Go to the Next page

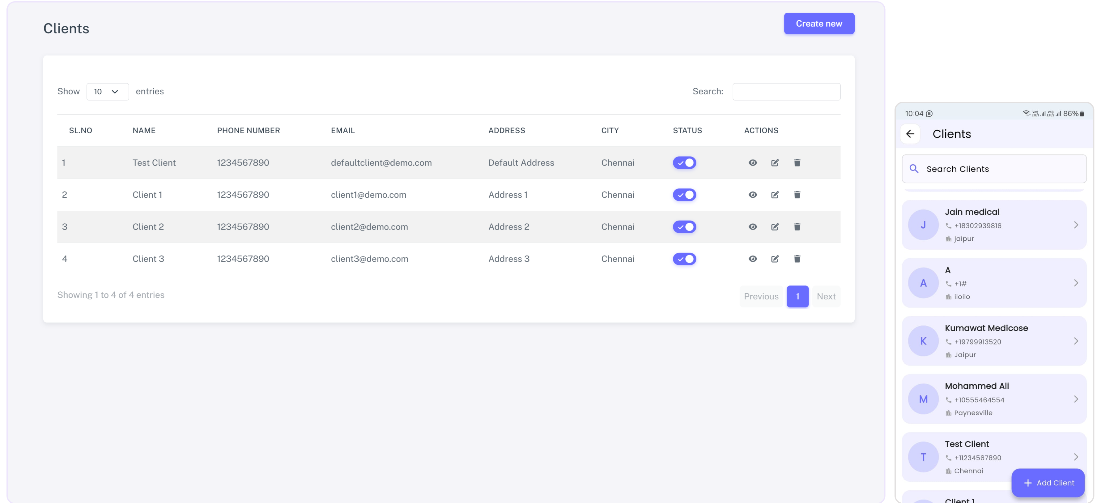[826, 296]
